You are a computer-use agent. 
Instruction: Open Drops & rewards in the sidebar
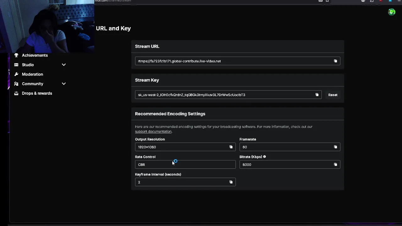tap(37, 93)
